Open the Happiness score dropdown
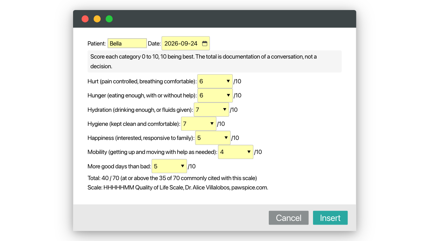The width and height of the screenshot is (429, 241). click(x=213, y=138)
